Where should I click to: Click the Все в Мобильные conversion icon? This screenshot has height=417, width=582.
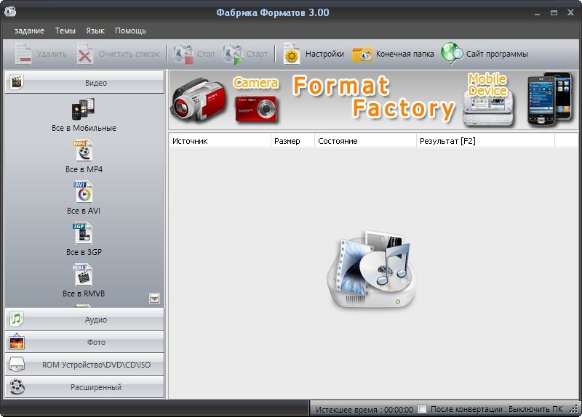(x=84, y=110)
